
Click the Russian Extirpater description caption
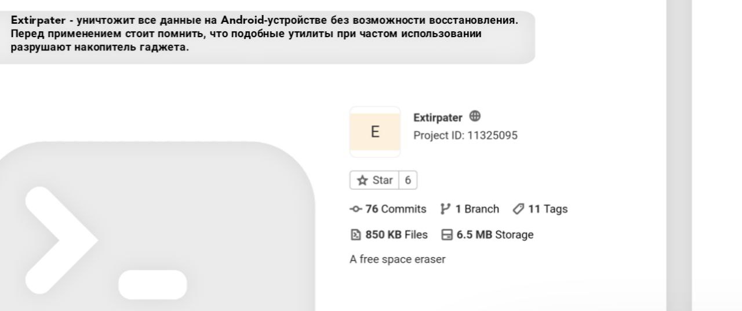264,34
